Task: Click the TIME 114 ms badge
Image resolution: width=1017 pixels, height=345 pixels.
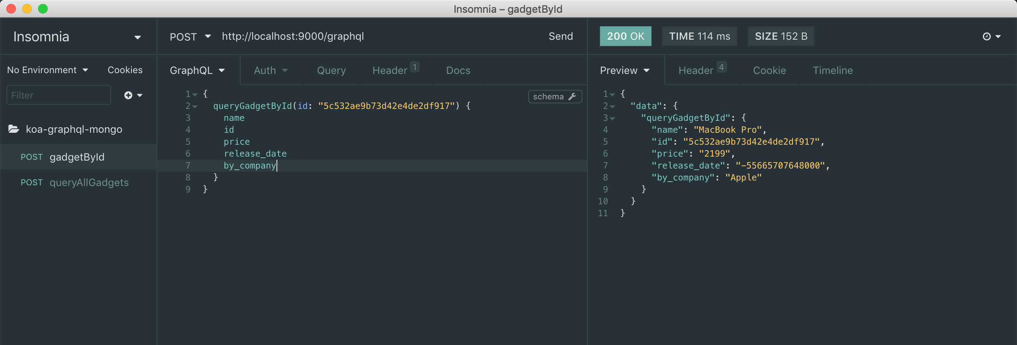Action: (700, 36)
